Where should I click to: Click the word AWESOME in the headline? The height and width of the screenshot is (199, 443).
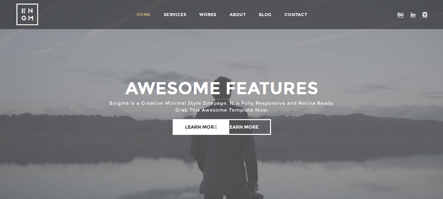pyautogui.click(x=173, y=88)
